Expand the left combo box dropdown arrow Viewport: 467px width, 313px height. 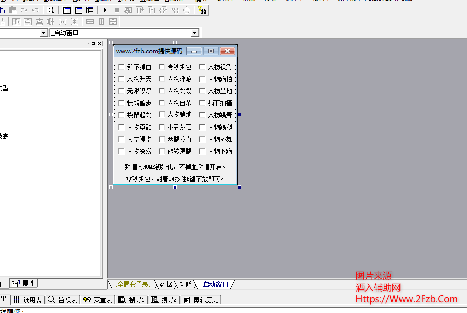[x=43, y=33]
